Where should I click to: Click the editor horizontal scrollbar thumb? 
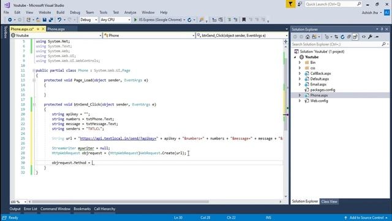coord(120,202)
